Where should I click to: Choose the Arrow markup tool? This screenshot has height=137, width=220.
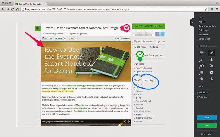coord(202,60)
